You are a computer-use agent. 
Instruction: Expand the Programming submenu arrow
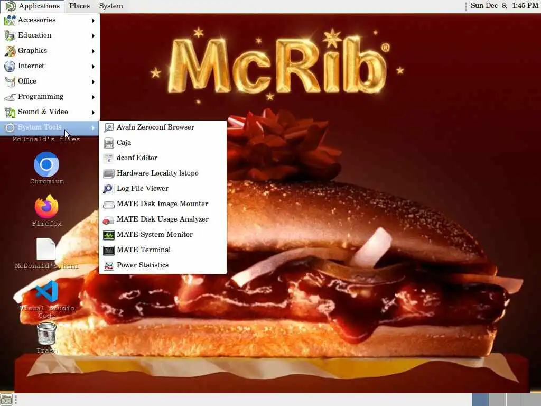93,97
